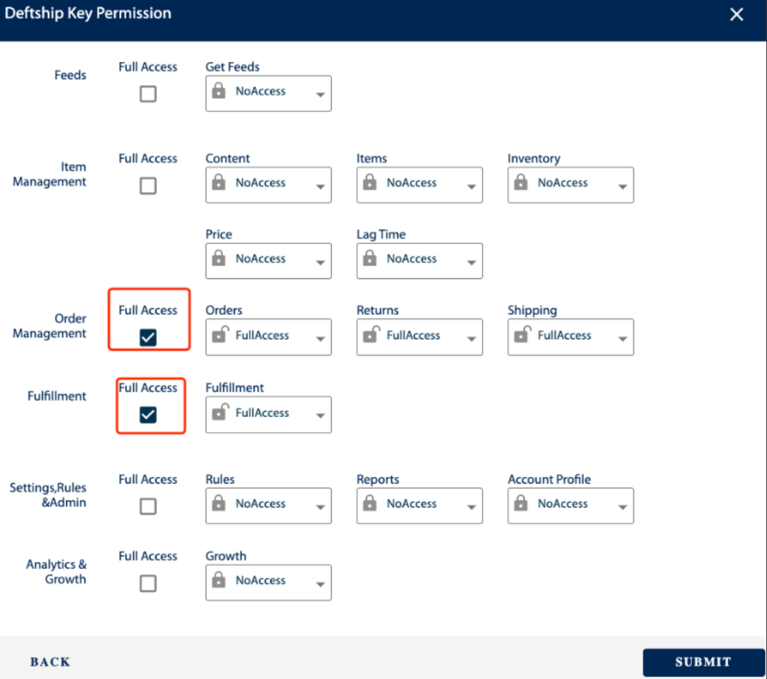
Task: Open the Rules dropdown arrow
Action: 321,508
